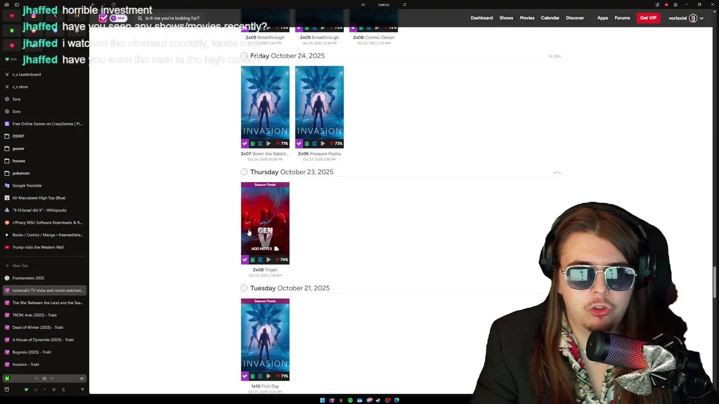719x404 pixels.
Task: Open Invasion 2x07 poster thumbnail
Action: point(265,103)
